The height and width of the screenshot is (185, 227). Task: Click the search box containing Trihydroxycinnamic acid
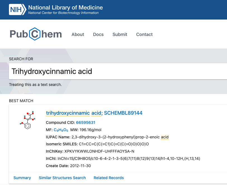click(x=118, y=71)
